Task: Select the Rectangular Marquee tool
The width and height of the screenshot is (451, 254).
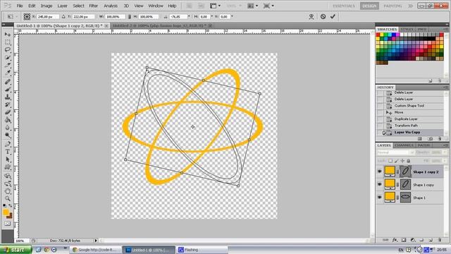Action: point(8,42)
